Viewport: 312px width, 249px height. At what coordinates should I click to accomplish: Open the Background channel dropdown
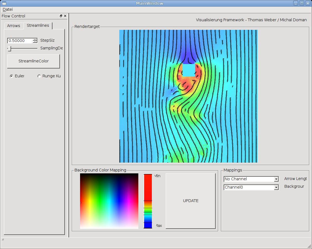(276, 187)
